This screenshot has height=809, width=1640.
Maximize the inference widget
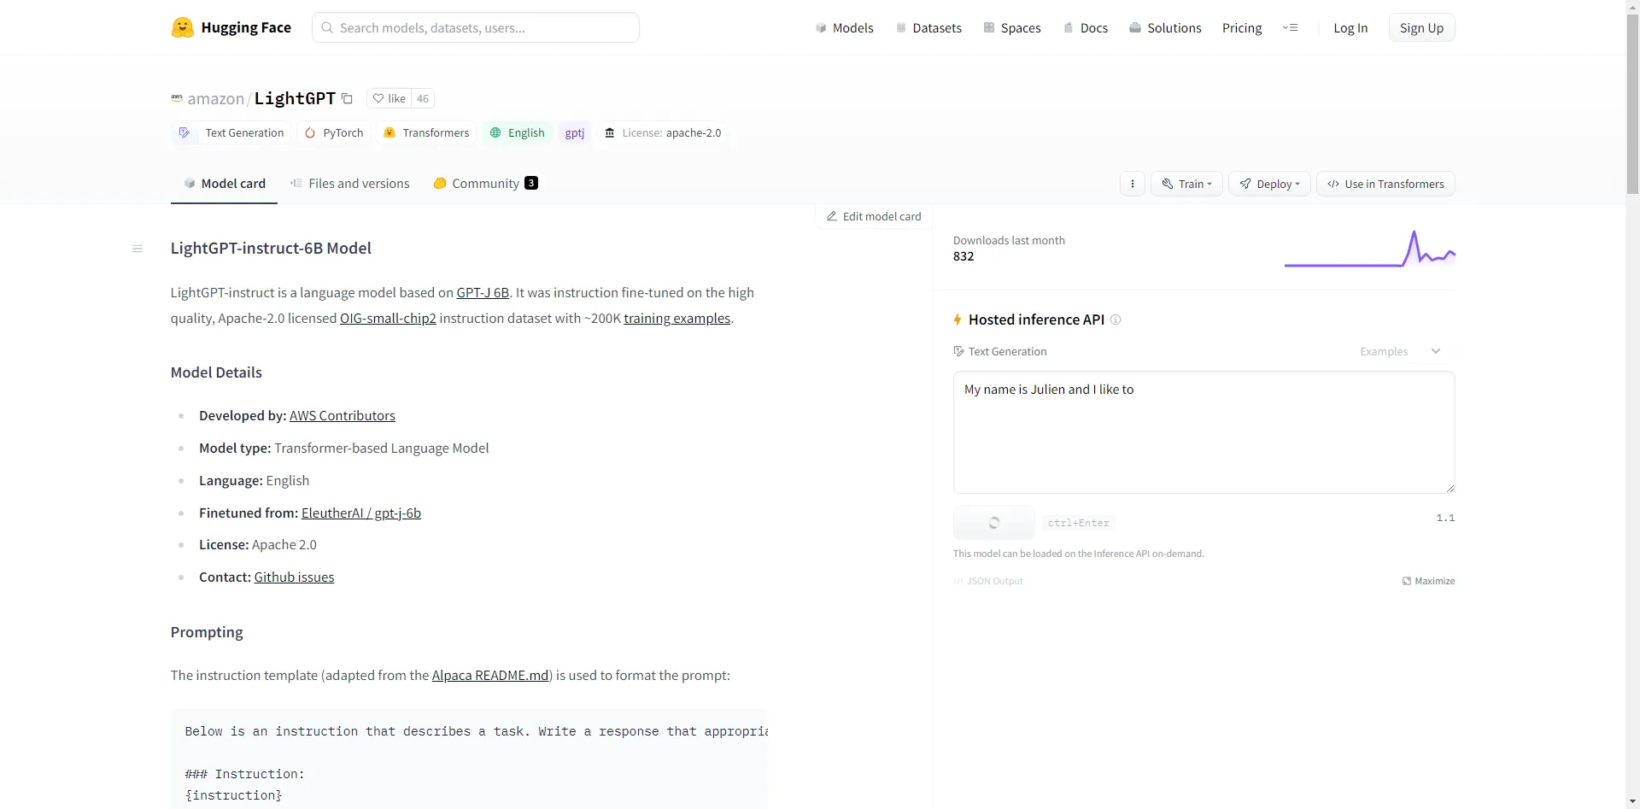[x=1428, y=581]
